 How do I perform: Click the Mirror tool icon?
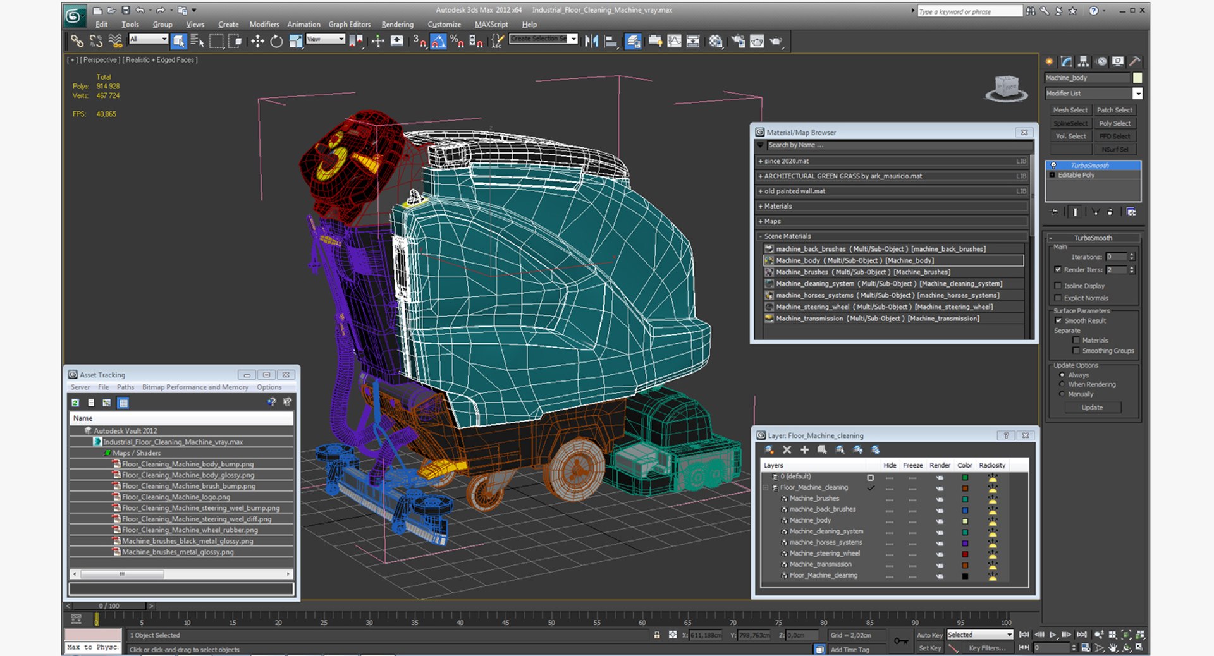tap(591, 42)
